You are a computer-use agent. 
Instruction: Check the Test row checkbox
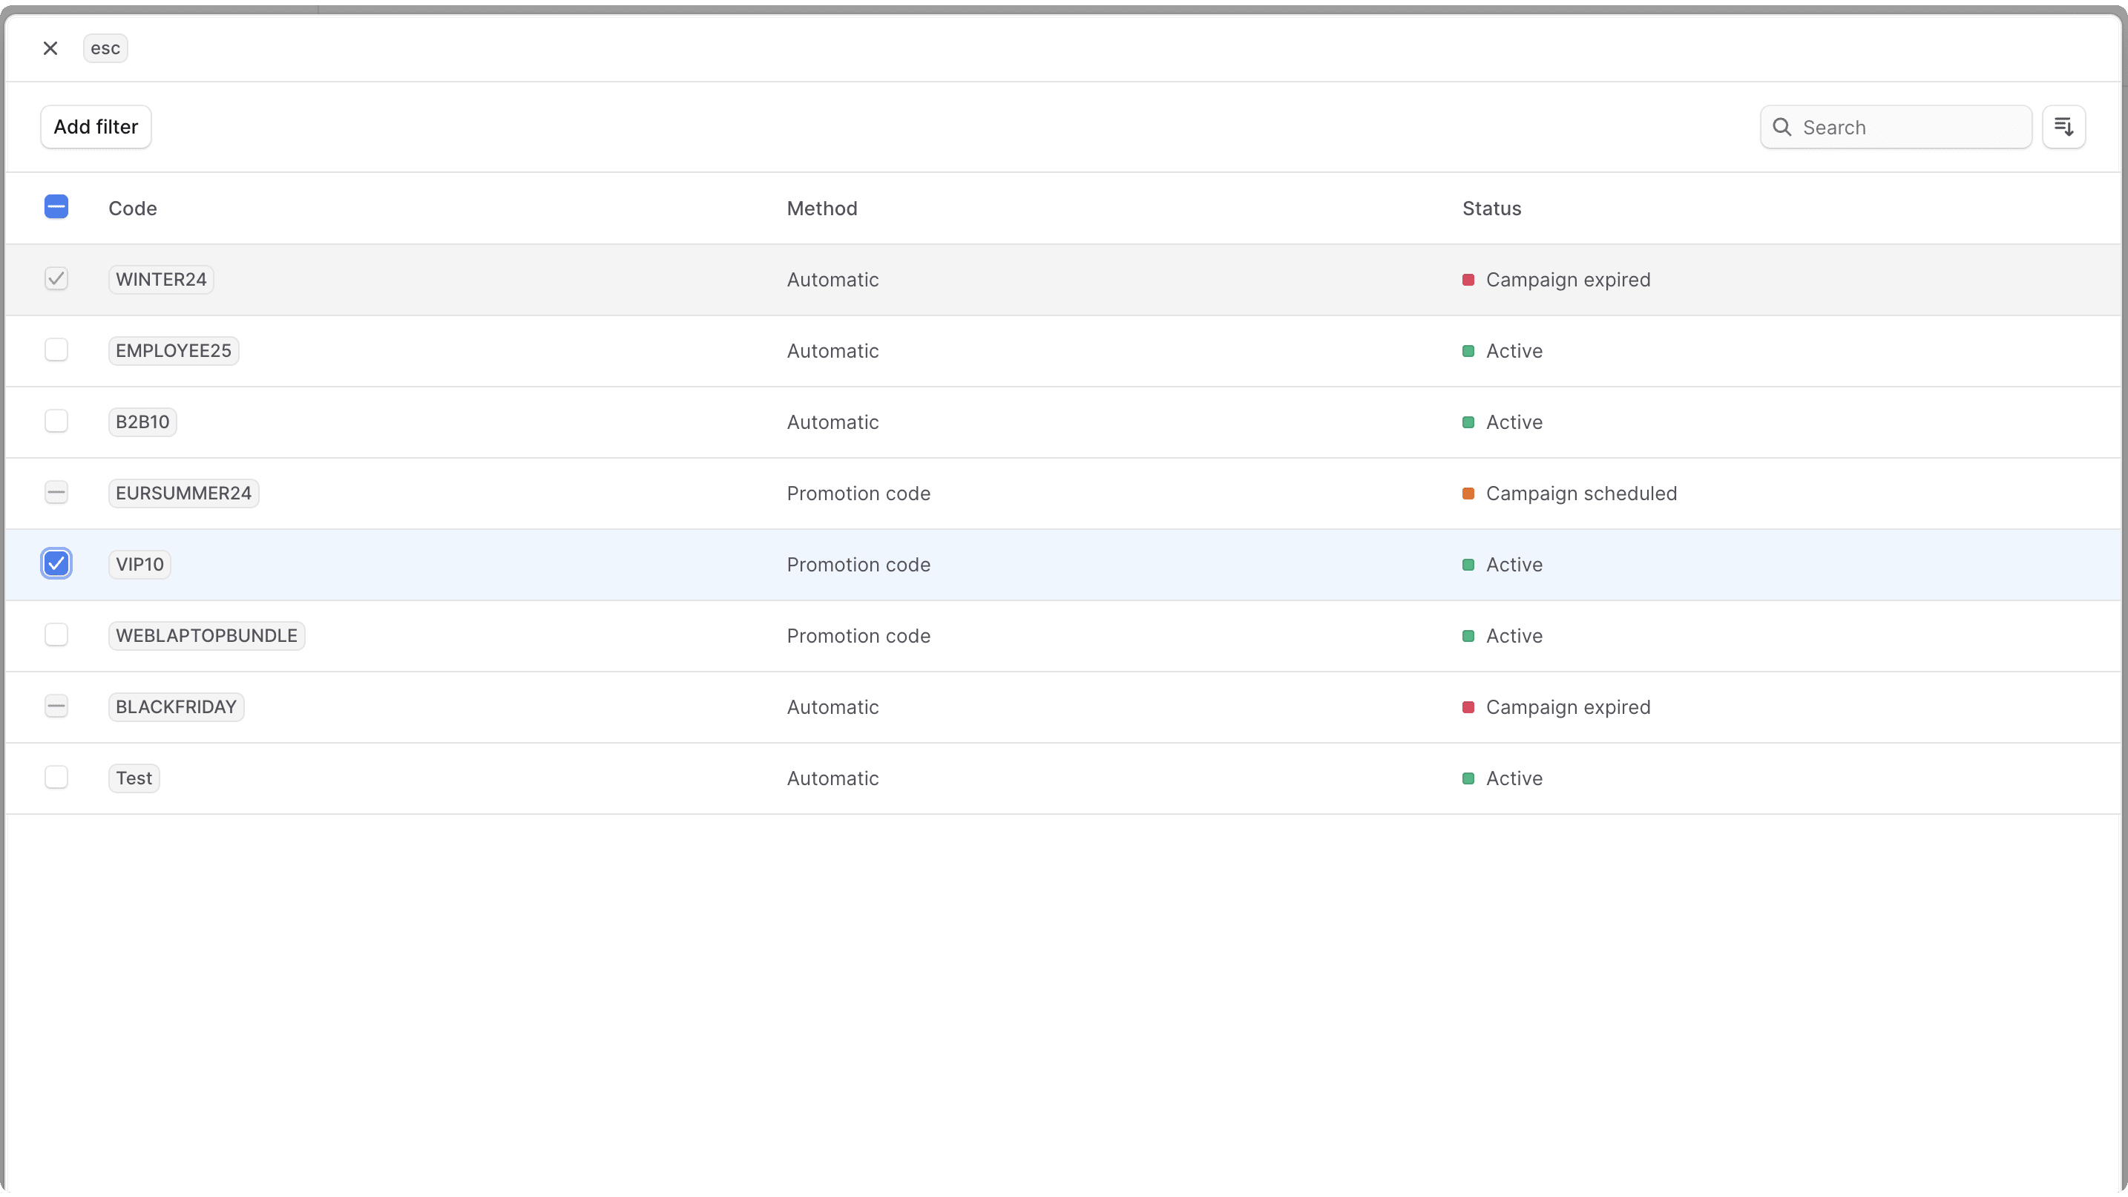(x=56, y=778)
